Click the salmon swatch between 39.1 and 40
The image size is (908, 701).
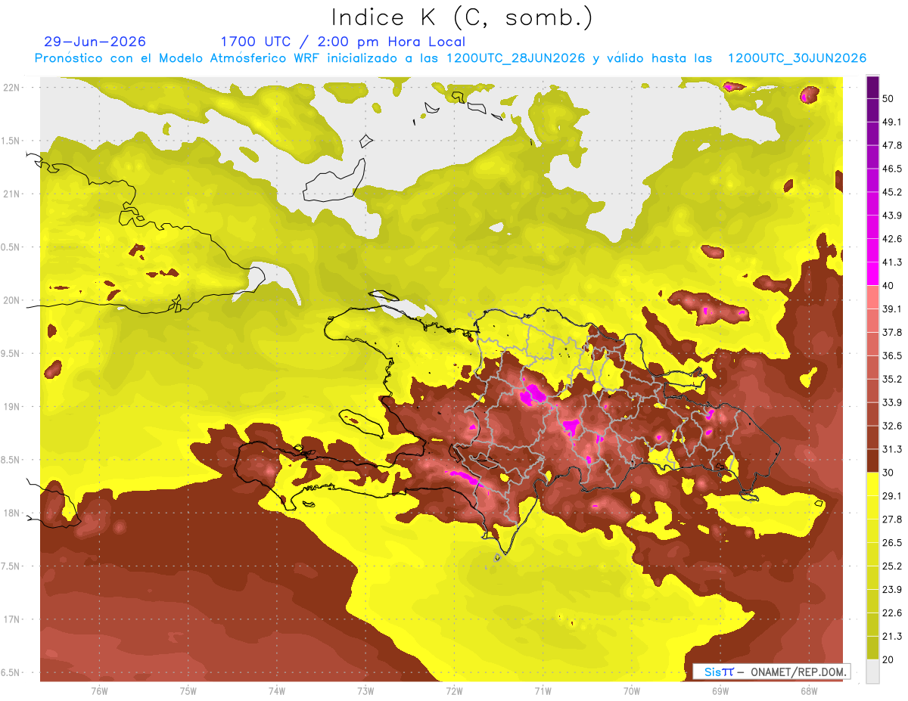pos(873,297)
